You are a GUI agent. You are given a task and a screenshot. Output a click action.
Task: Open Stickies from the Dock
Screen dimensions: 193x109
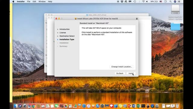point(121,106)
